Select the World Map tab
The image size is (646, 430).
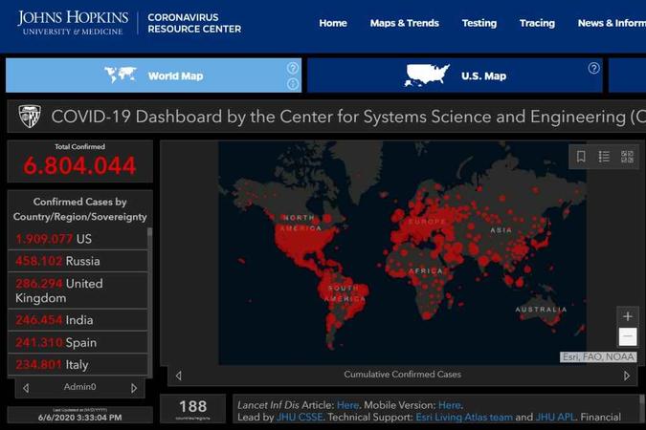(154, 75)
